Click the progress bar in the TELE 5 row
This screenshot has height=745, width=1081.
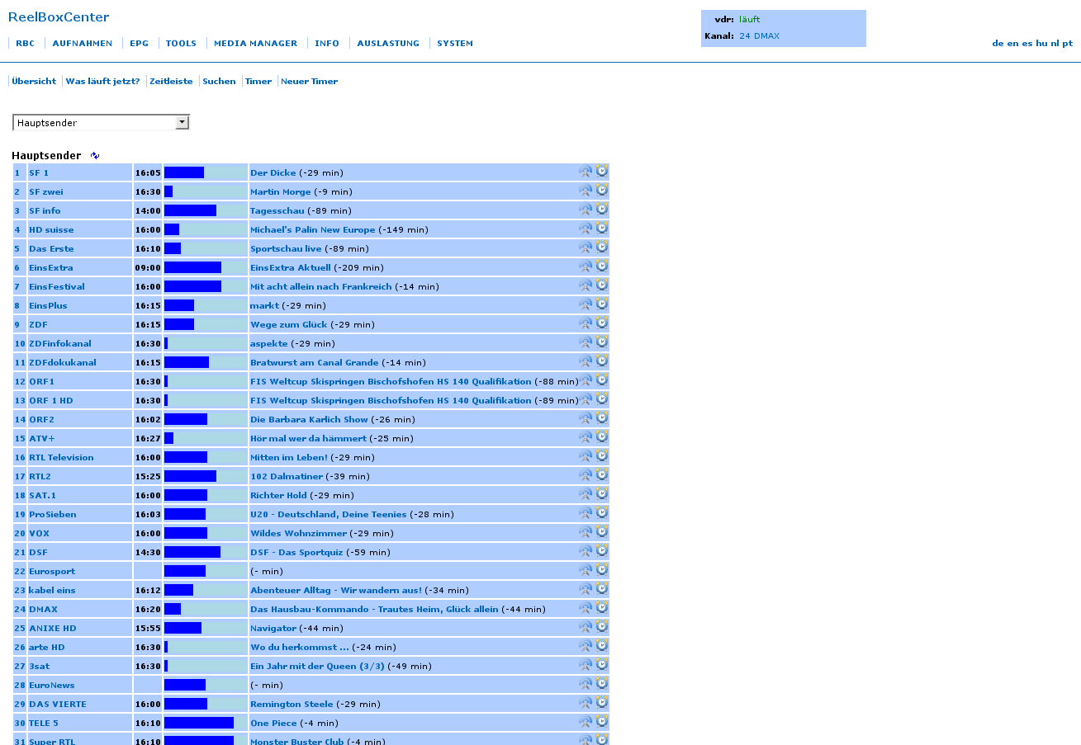[x=206, y=723]
